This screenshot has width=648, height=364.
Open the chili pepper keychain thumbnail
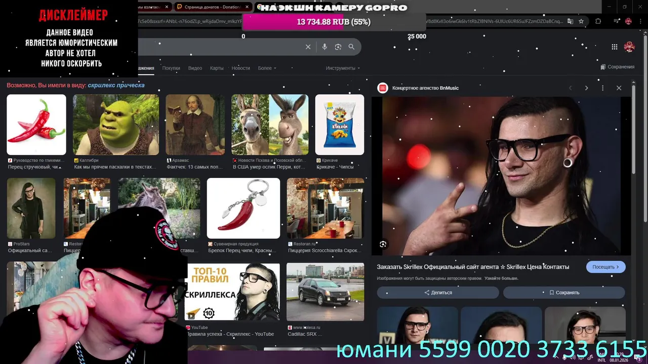click(244, 208)
